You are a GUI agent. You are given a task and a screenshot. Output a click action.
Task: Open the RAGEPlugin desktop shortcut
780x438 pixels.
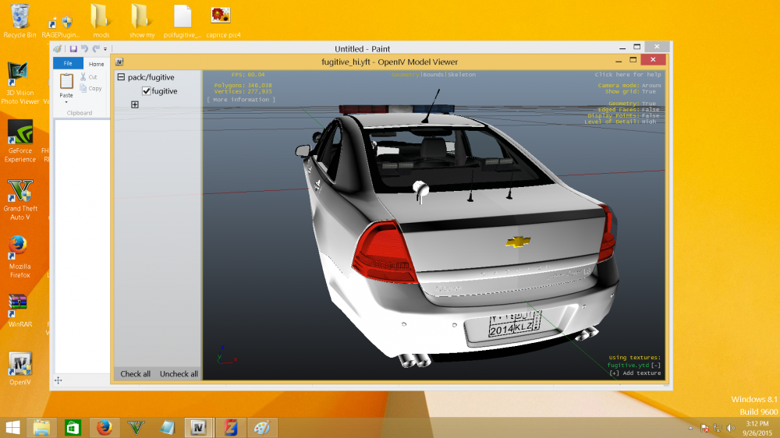click(60, 26)
